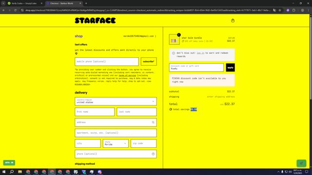Click the microphone tray icon
312x175 pixels.
[282, 172]
